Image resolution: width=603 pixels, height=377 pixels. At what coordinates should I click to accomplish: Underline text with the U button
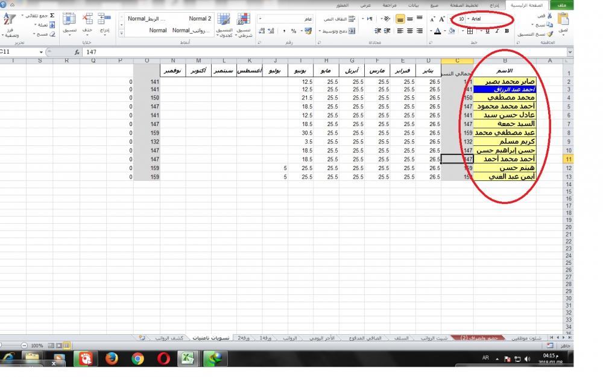[488, 31]
